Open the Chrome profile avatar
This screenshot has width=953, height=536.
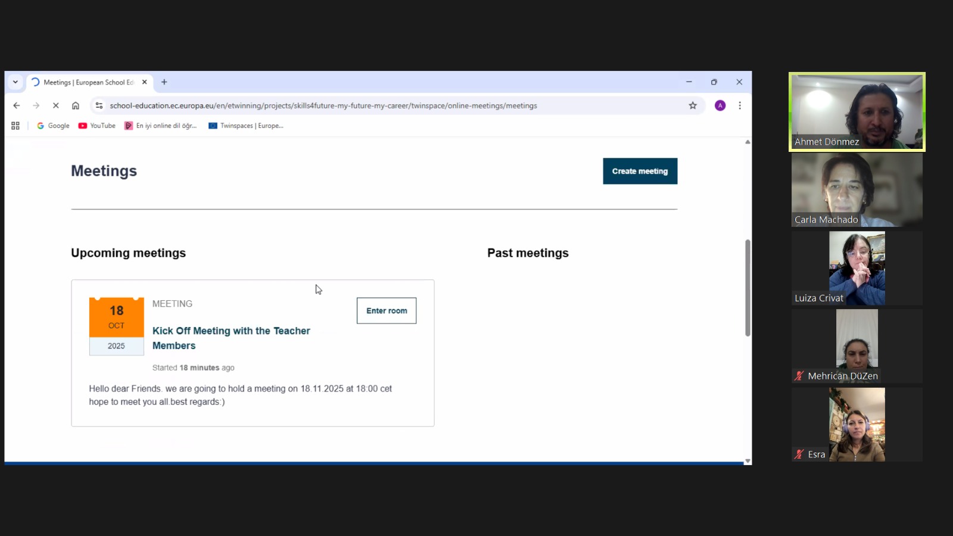(720, 105)
